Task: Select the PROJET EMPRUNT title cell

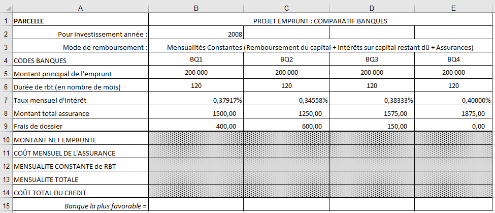Action: [x=320, y=21]
